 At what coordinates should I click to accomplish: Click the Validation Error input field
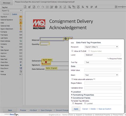103,88
